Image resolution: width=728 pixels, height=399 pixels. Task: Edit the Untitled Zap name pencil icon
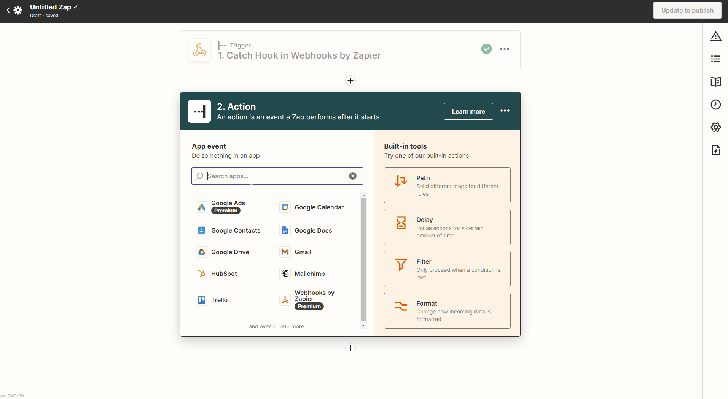point(76,6)
